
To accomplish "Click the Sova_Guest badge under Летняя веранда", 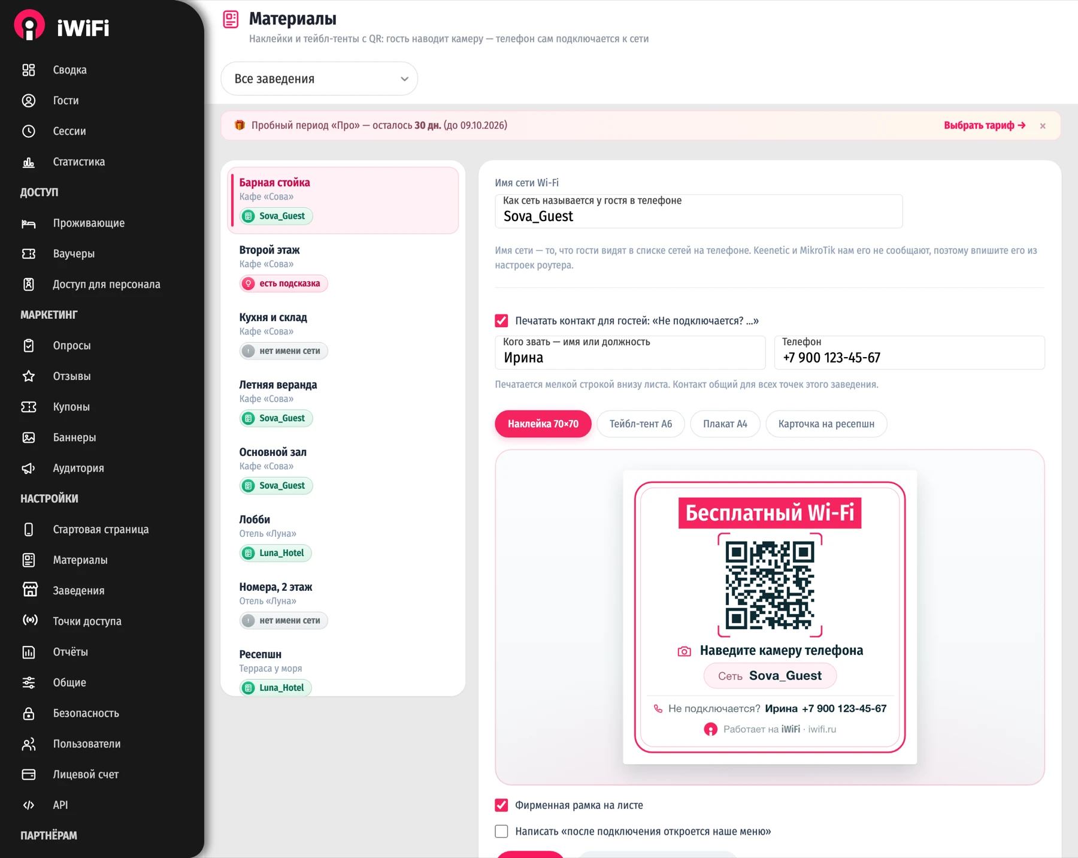I will (276, 418).
